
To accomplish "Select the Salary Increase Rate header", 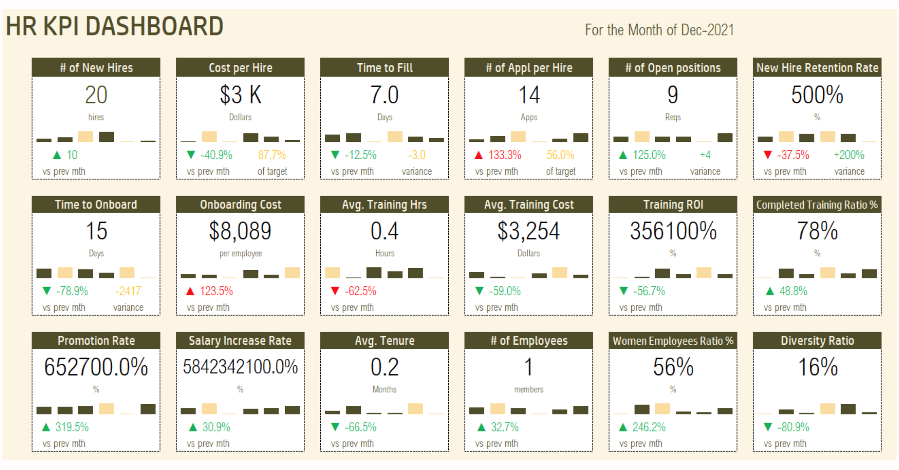I will (240, 341).
